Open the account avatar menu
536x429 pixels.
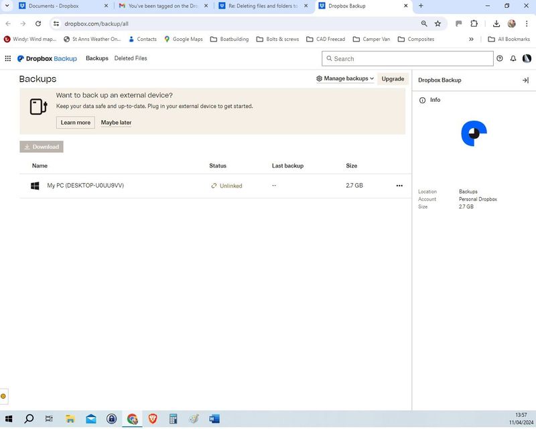pyautogui.click(x=527, y=58)
